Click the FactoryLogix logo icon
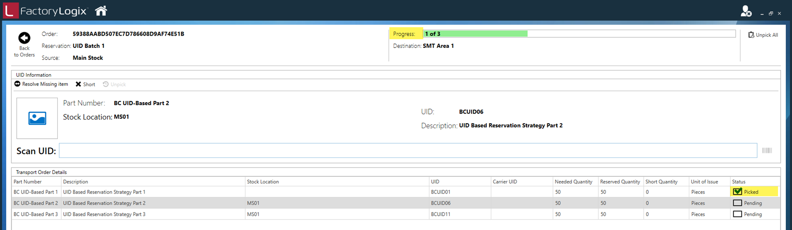The image size is (792, 230). pyautogui.click(x=11, y=11)
